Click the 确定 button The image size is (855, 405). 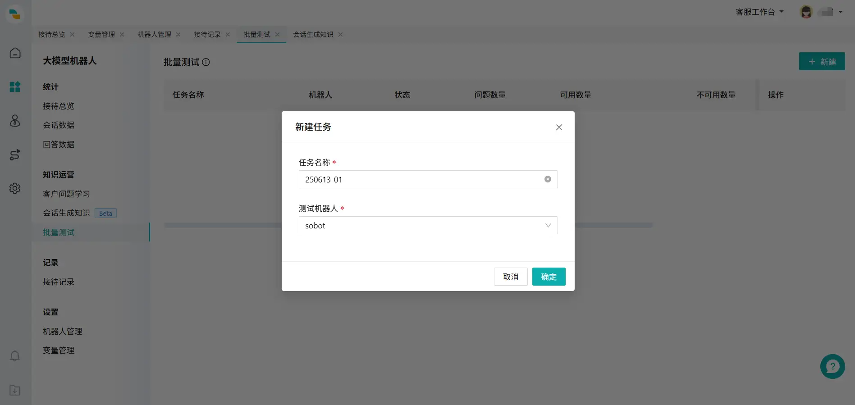pos(549,277)
